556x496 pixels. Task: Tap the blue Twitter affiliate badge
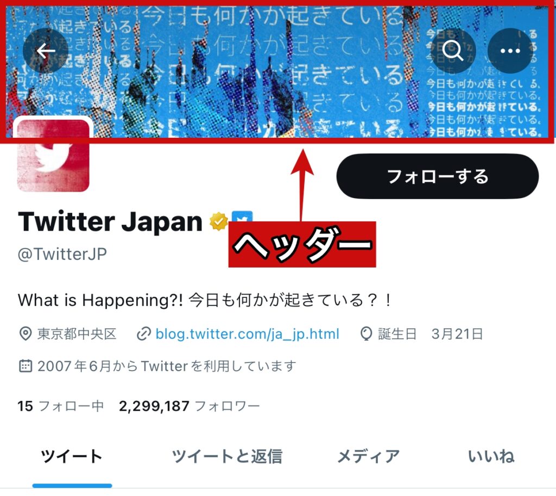tap(242, 217)
